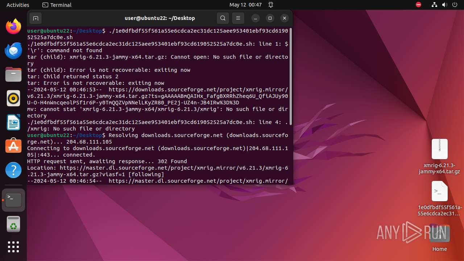Close the Terminal window

pyautogui.click(x=285, y=18)
